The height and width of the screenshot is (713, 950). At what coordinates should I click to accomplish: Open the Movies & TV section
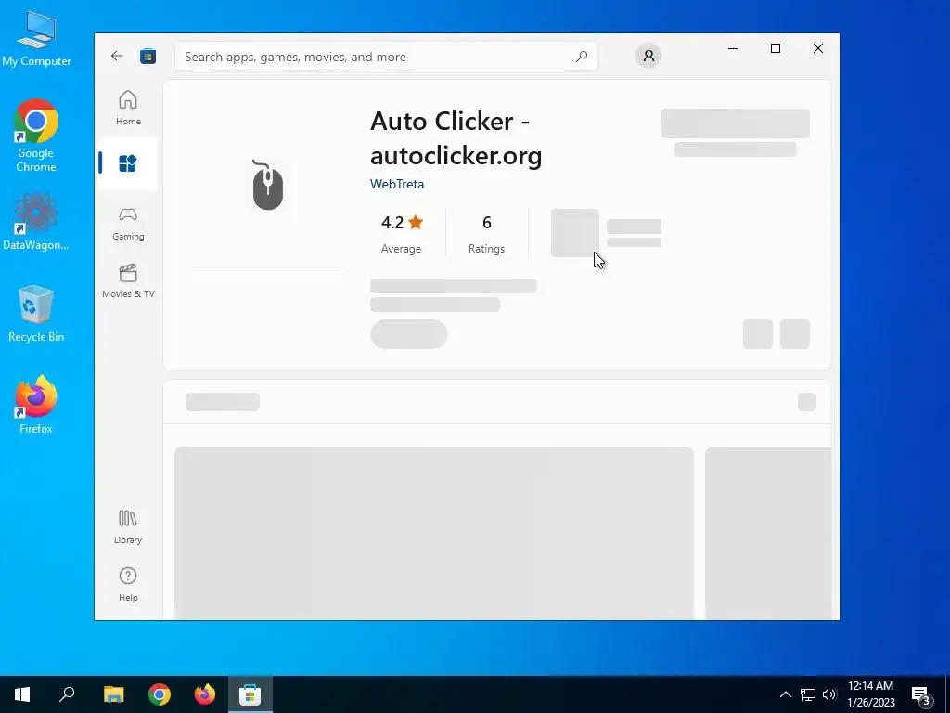point(128,280)
